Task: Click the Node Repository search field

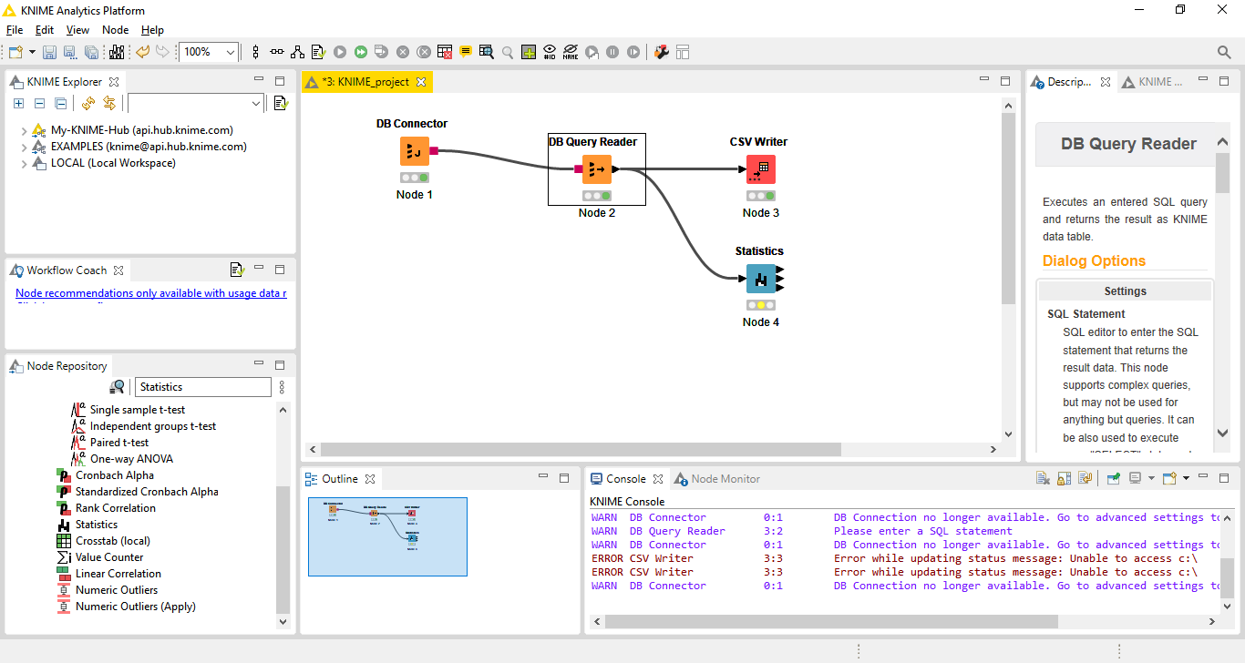Action: click(203, 387)
